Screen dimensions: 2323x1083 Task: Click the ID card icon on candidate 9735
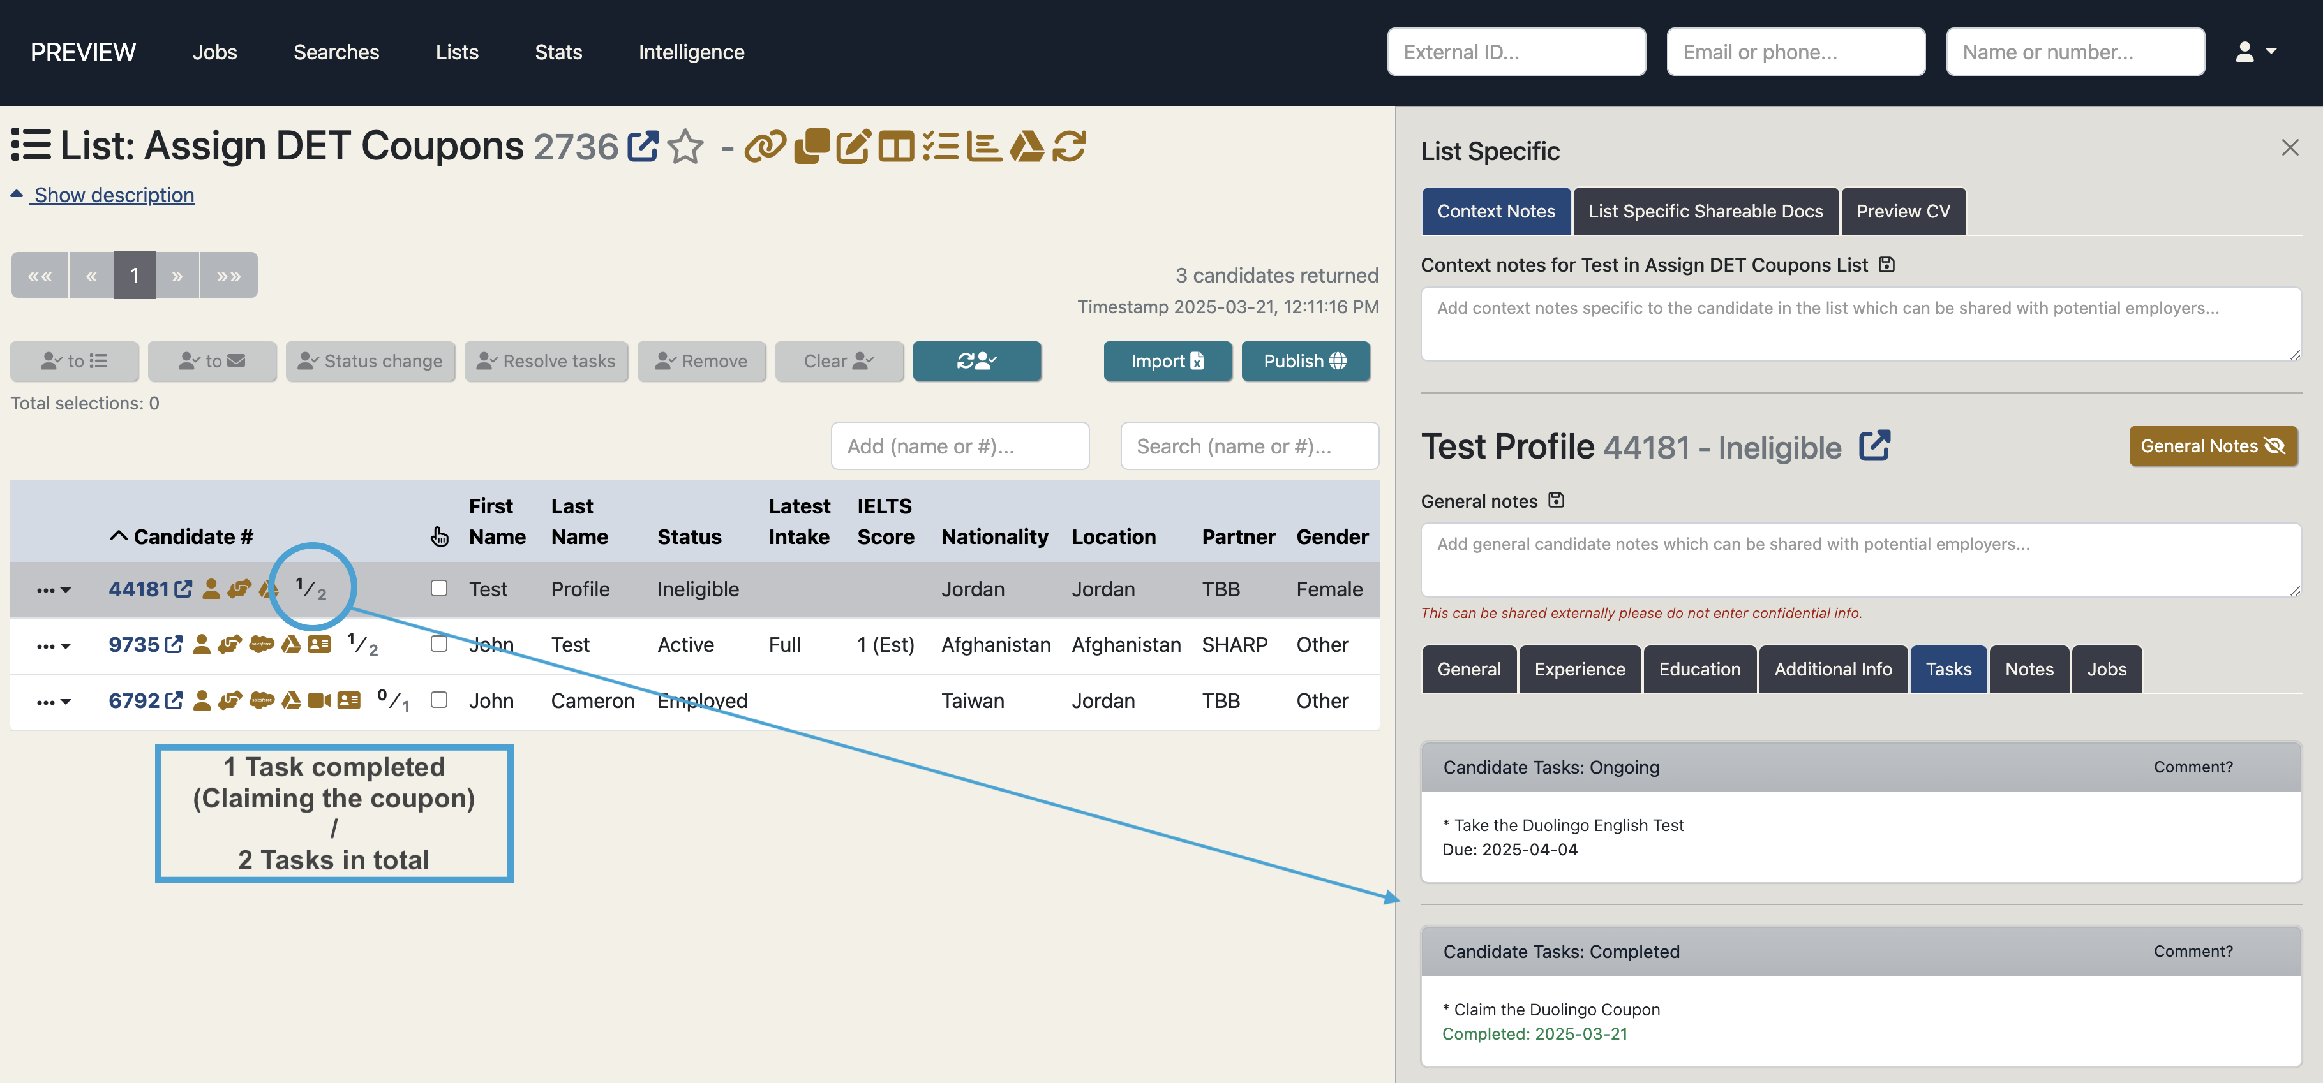(320, 645)
